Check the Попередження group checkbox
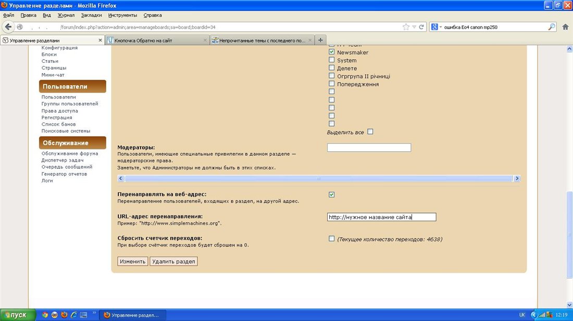573x321 pixels. pos(331,84)
